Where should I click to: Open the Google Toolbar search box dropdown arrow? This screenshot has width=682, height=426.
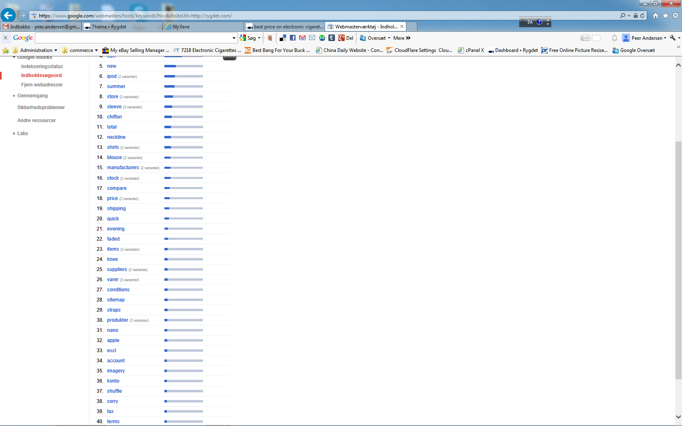(x=234, y=38)
